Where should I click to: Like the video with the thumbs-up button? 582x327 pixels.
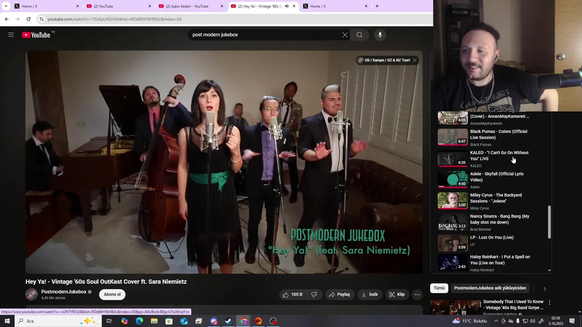click(292, 294)
